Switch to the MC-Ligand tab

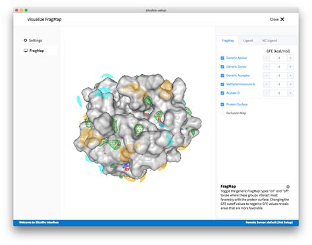pos(269,41)
